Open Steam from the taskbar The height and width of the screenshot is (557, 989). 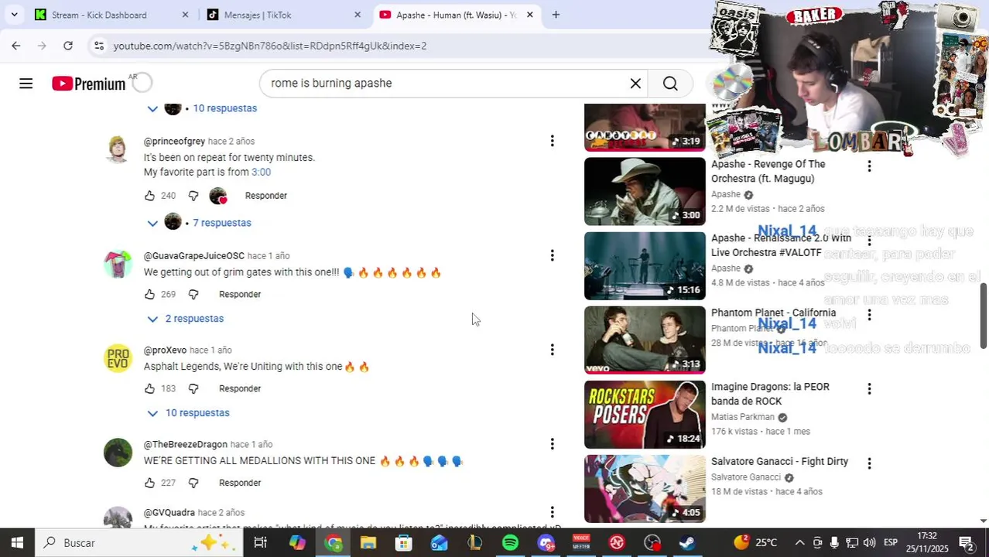(x=686, y=543)
